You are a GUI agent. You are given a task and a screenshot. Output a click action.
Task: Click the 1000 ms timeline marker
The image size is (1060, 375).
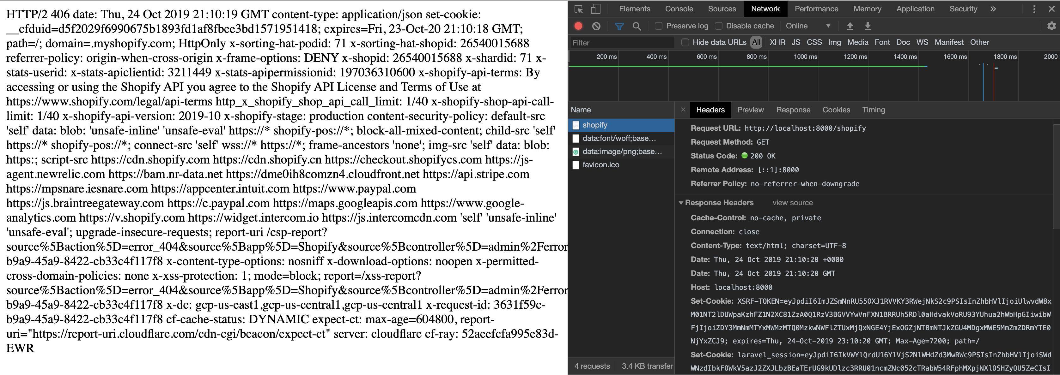(805, 57)
